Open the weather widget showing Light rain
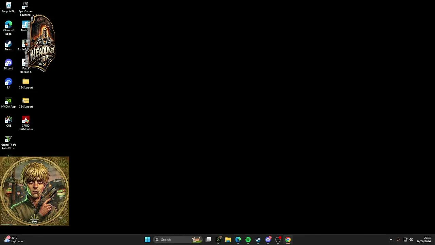Viewport: 435px width, 245px height. point(14,240)
